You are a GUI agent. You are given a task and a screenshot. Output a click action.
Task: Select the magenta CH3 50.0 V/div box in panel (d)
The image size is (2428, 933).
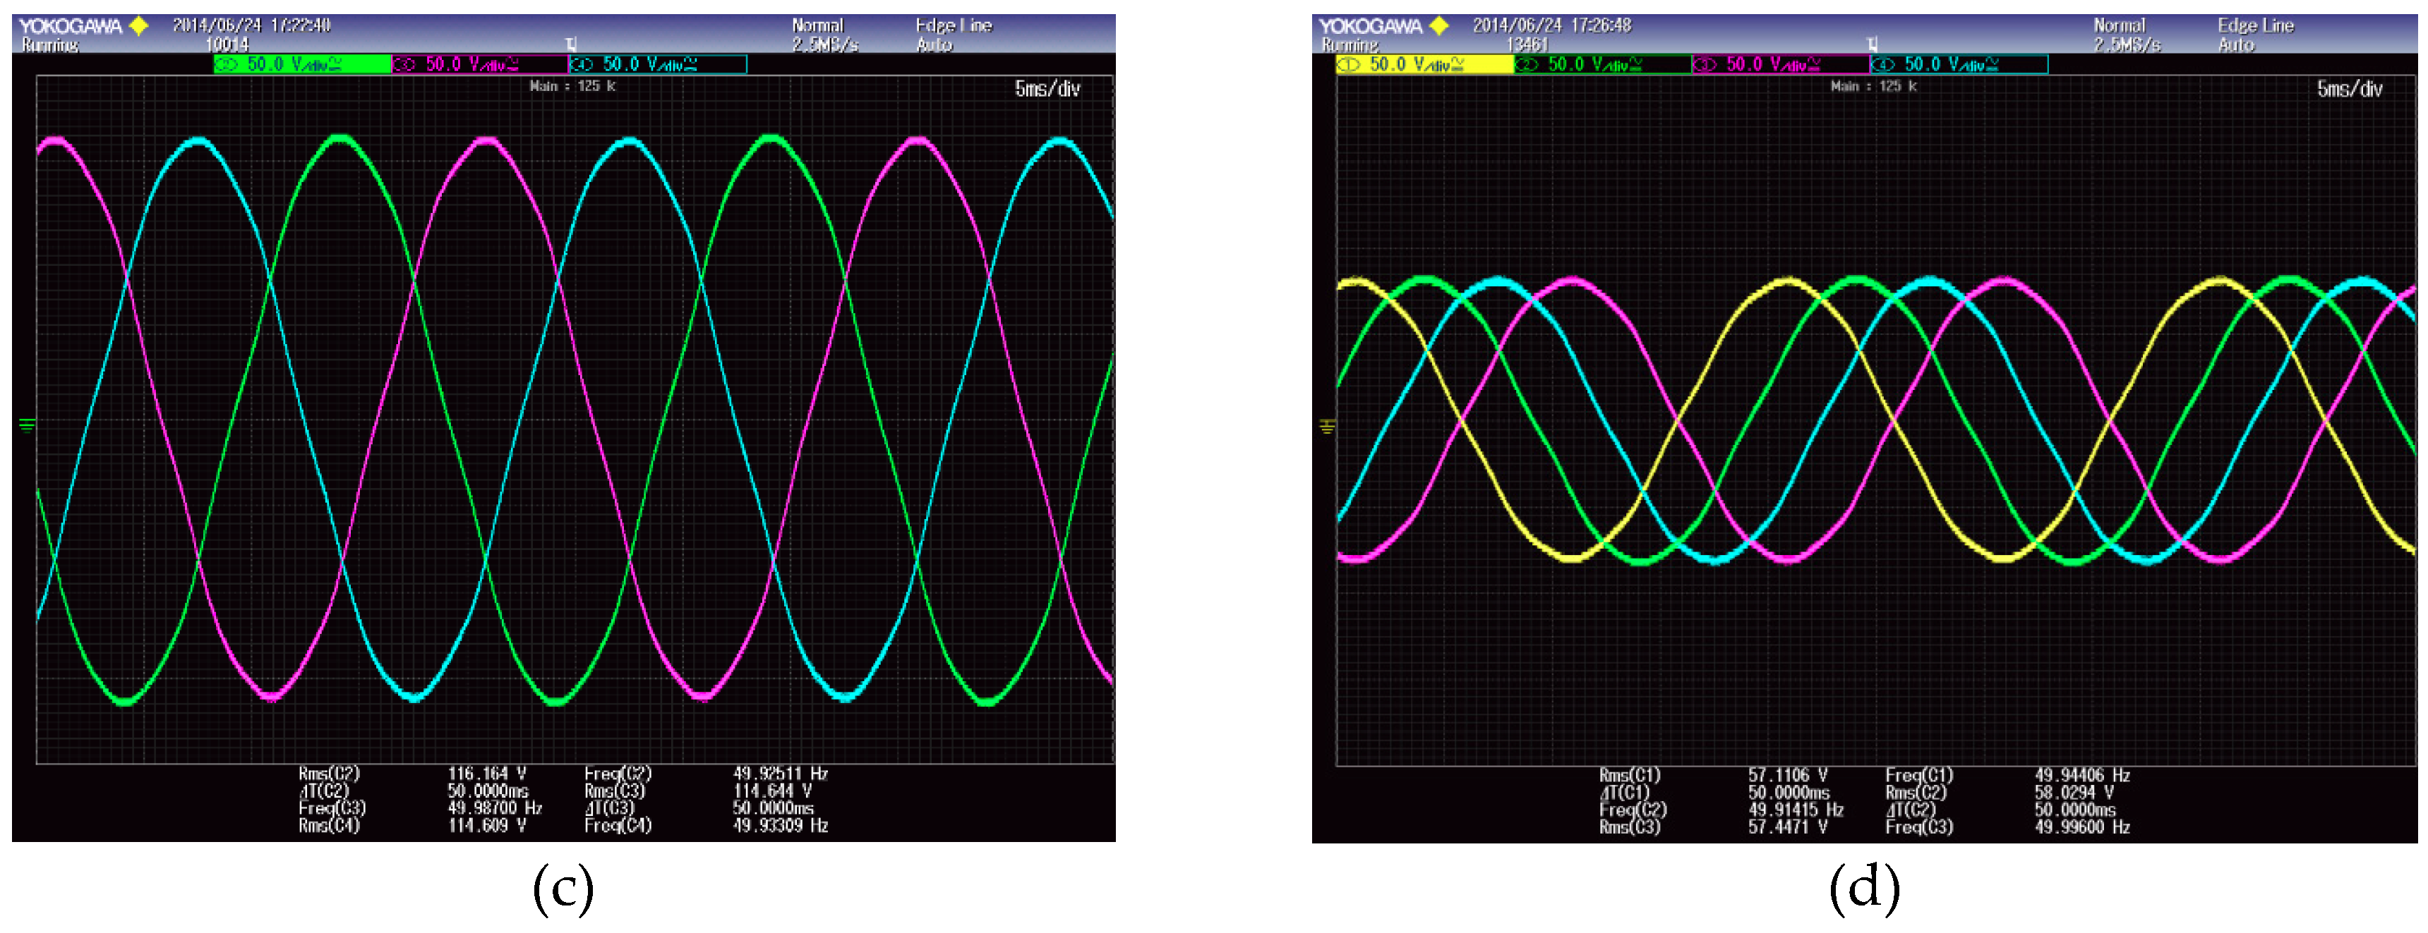(1781, 64)
